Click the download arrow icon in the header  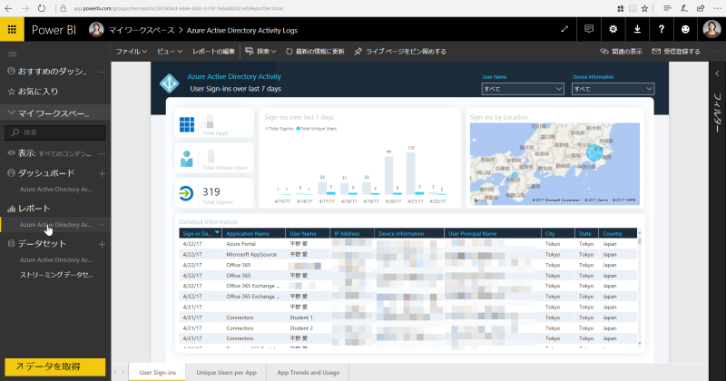tap(637, 29)
